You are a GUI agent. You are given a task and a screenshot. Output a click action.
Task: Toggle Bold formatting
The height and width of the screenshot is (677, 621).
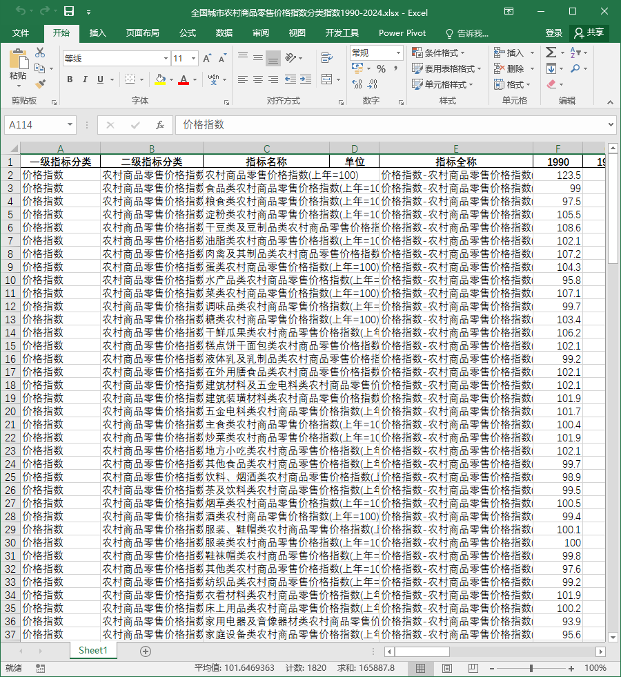tap(70, 79)
